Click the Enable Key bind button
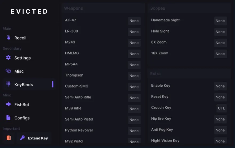This screenshot has width=235, height=148. (x=220, y=86)
